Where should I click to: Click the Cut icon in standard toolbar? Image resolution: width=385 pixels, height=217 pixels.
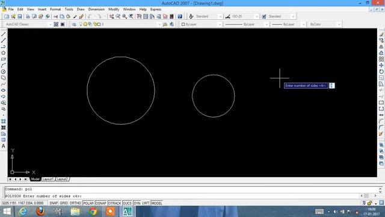(x=56, y=16)
